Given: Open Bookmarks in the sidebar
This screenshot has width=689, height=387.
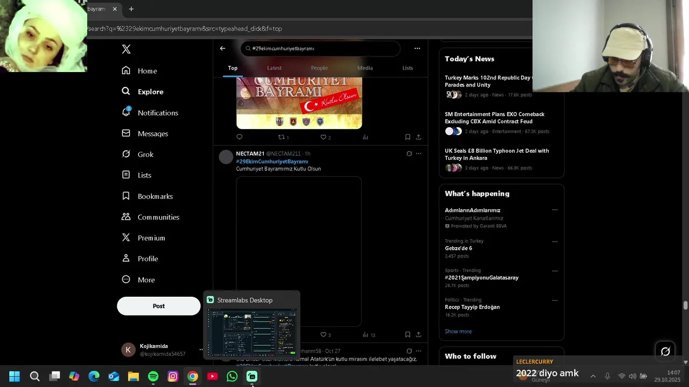Looking at the screenshot, I should tap(147, 196).
